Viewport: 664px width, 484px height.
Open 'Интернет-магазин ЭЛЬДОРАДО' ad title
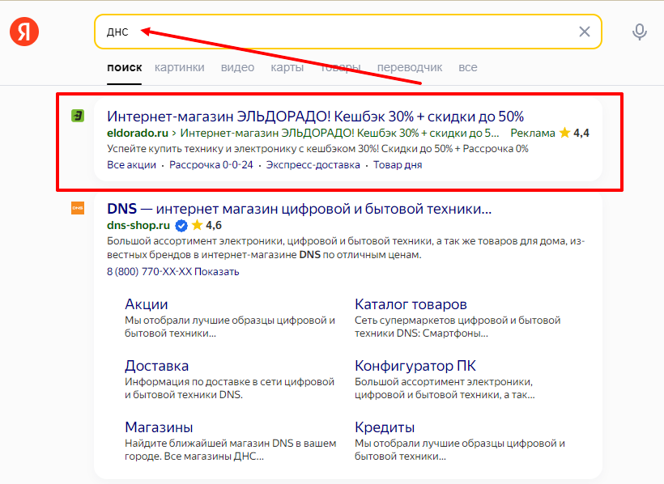316,116
